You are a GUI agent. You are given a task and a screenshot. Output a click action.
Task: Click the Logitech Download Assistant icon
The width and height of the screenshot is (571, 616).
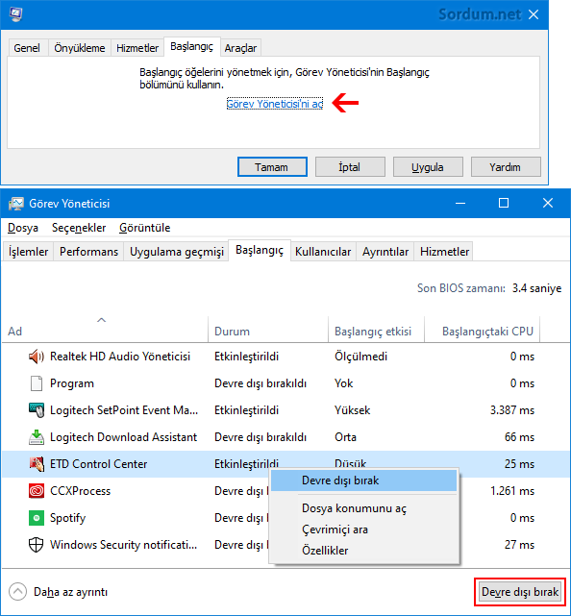click(37, 437)
